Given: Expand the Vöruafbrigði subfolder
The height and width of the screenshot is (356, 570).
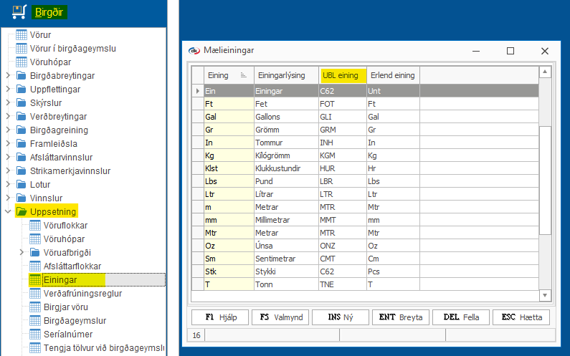Looking at the screenshot, I should coord(22,253).
